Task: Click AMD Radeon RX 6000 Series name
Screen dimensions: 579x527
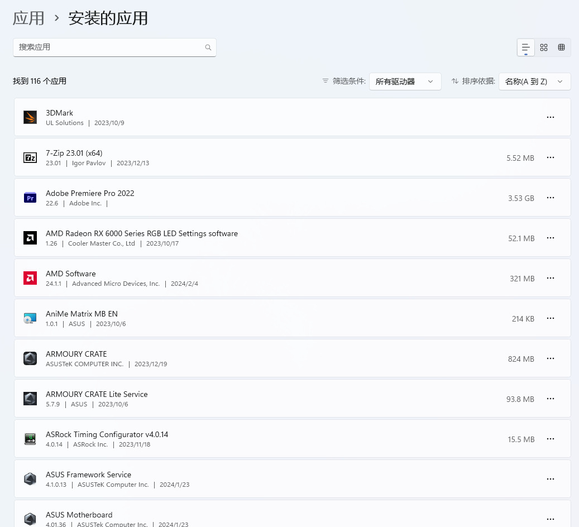Action: [142, 233]
